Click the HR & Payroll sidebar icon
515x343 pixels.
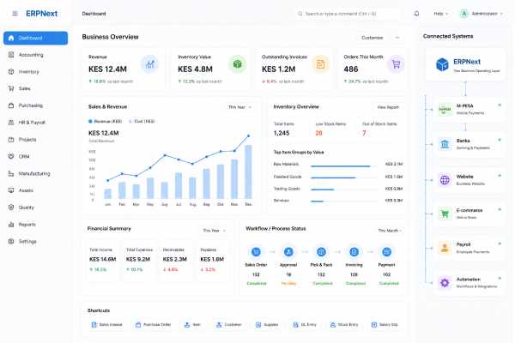click(11, 123)
